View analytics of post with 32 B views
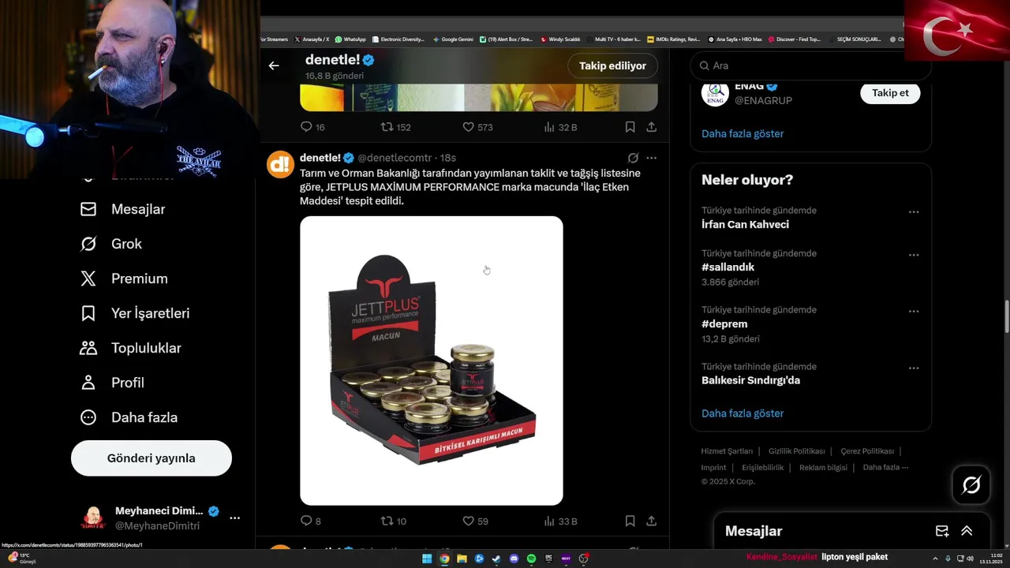 (x=549, y=126)
